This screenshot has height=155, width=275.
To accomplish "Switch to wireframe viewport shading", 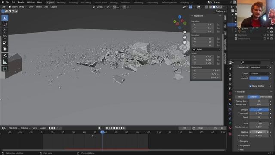I will pyautogui.click(x=211, y=7).
